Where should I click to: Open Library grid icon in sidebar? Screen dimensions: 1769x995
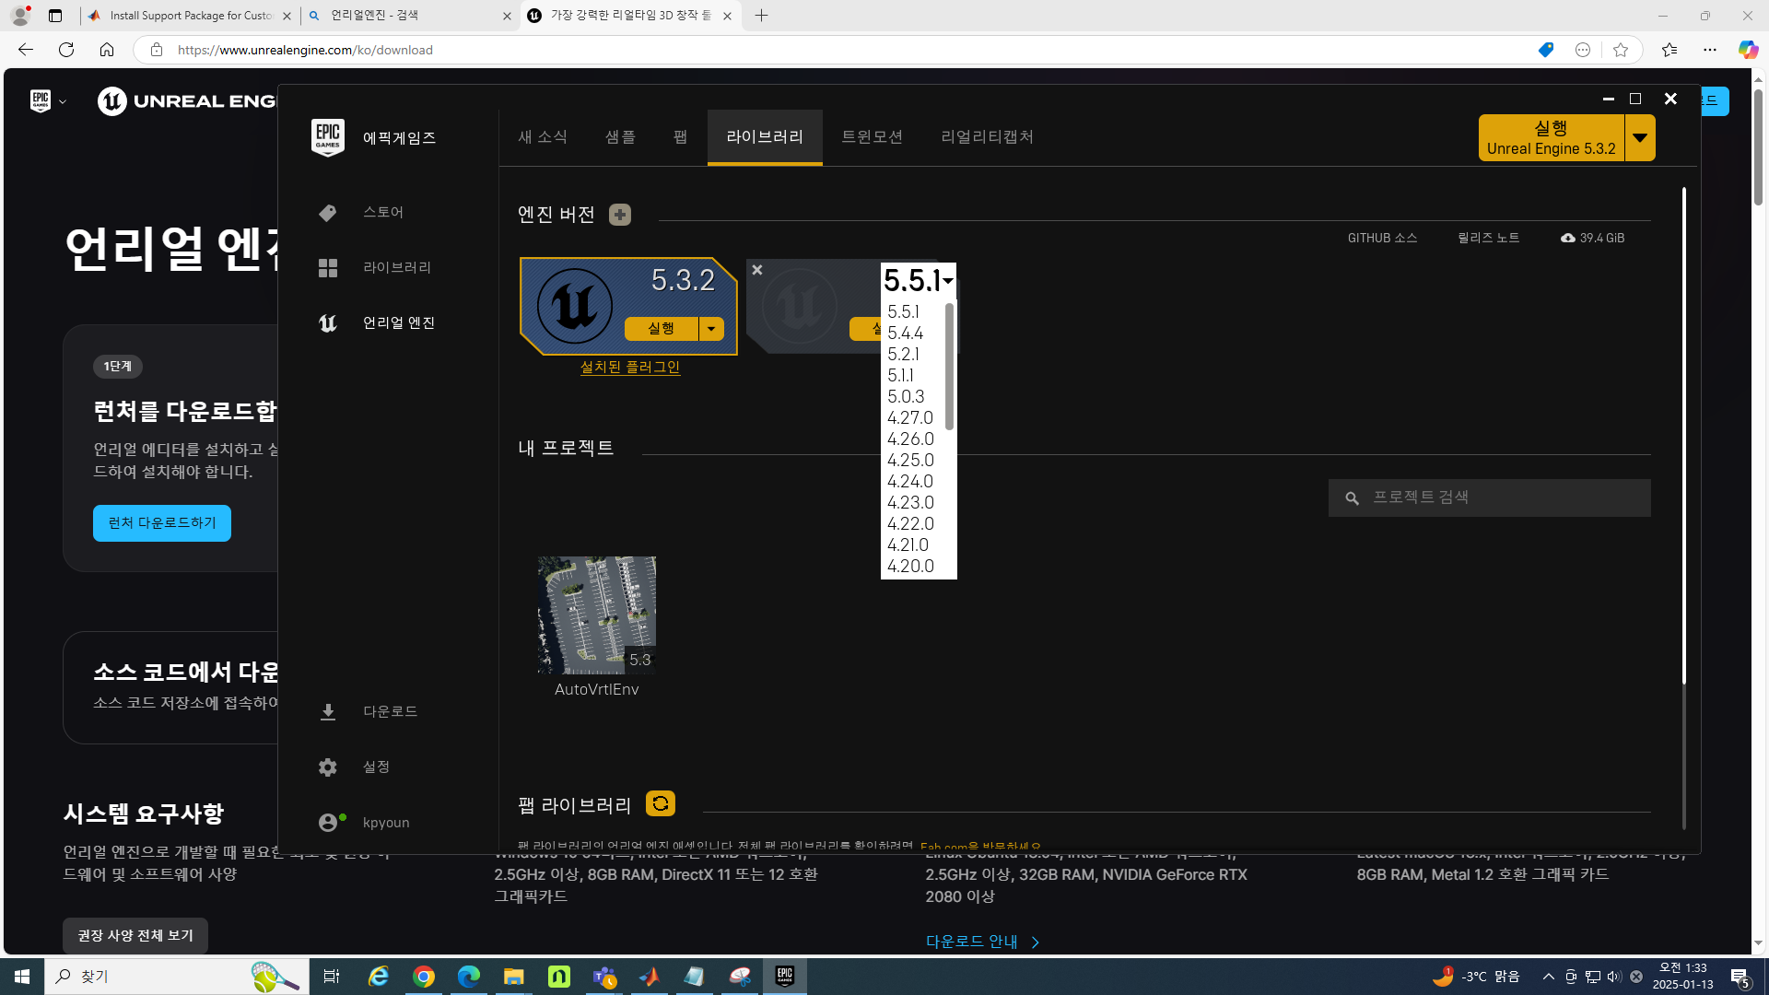[x=328, y=268]
